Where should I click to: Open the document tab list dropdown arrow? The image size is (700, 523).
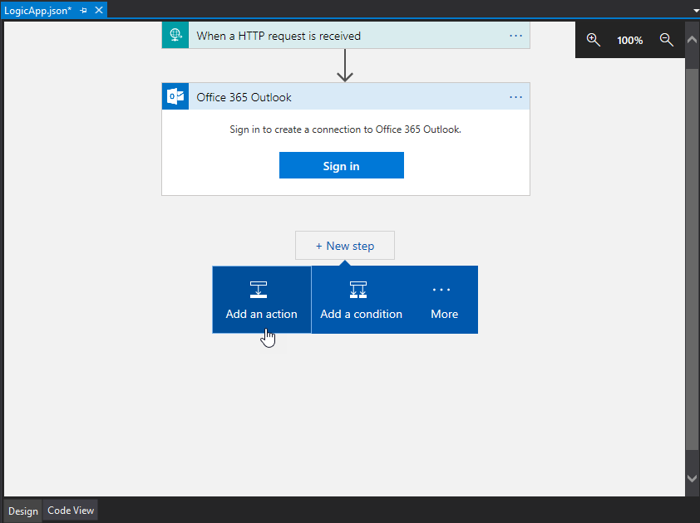[694, 11]
